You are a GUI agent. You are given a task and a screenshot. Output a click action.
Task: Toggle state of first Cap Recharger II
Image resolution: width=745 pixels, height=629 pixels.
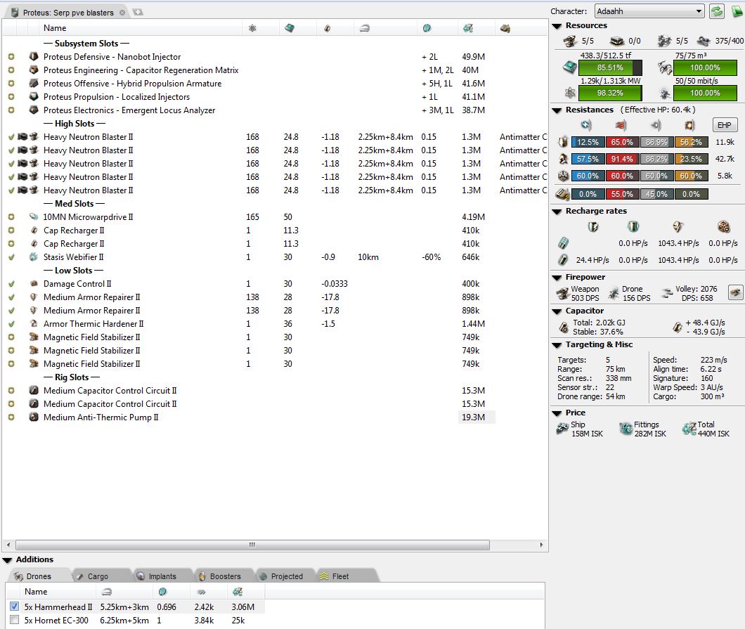[11, 230]
